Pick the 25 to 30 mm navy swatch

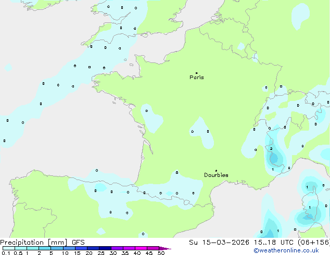pyautogui.click(x=105, y=248)
